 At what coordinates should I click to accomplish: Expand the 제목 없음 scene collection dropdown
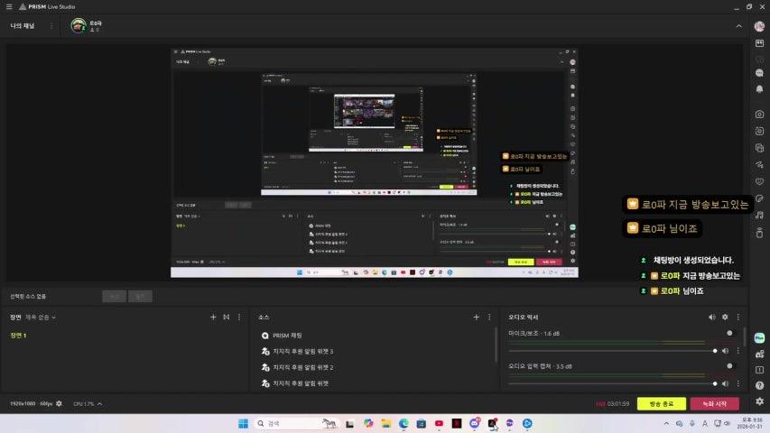click(41, 318)
